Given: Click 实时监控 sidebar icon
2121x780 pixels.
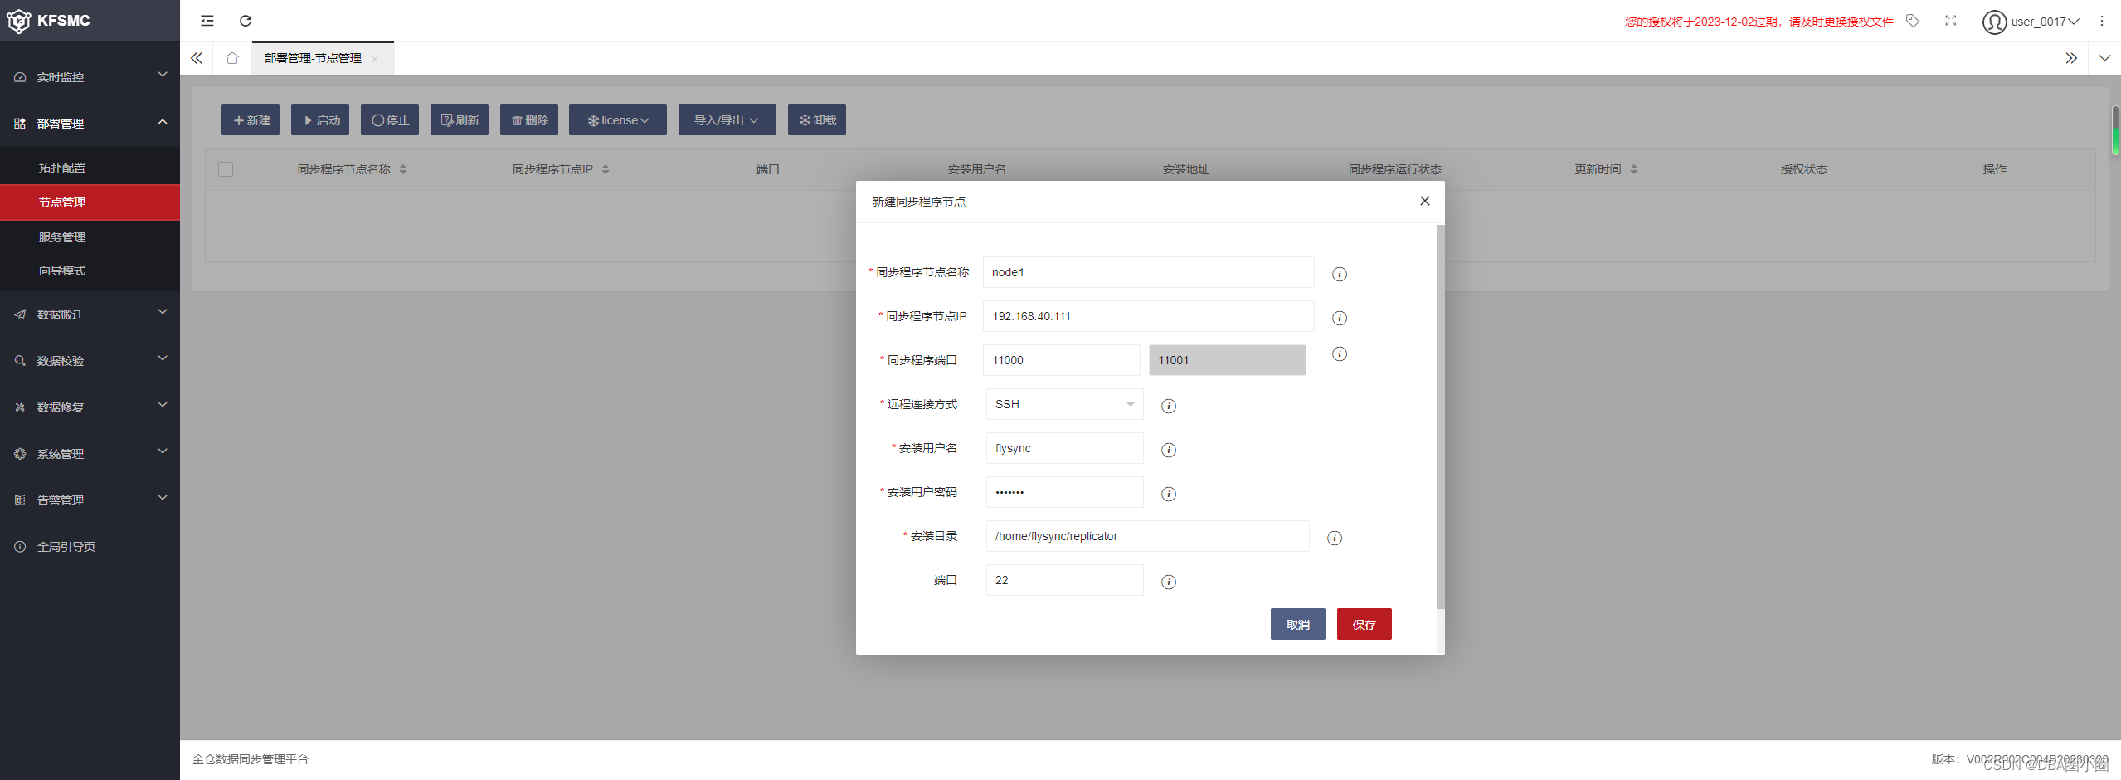Looking at the screenshot, I should [20, 77].
